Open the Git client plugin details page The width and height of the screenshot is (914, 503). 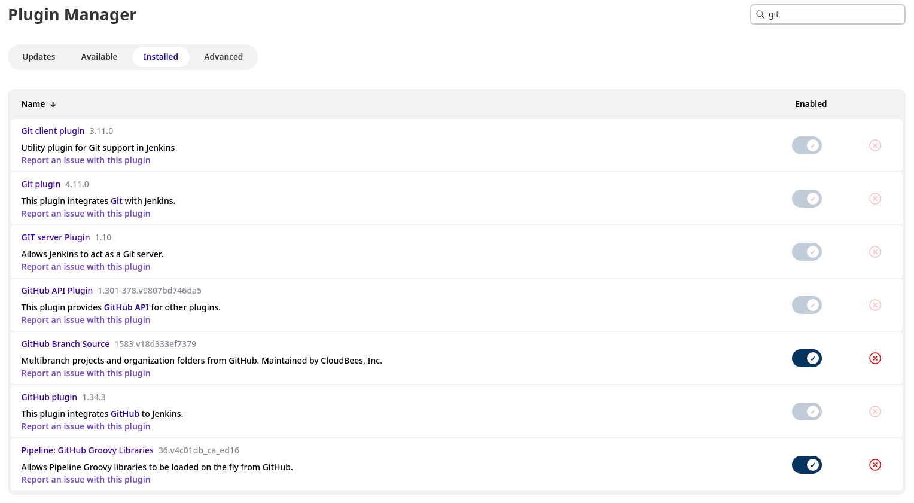coord(53,130)
